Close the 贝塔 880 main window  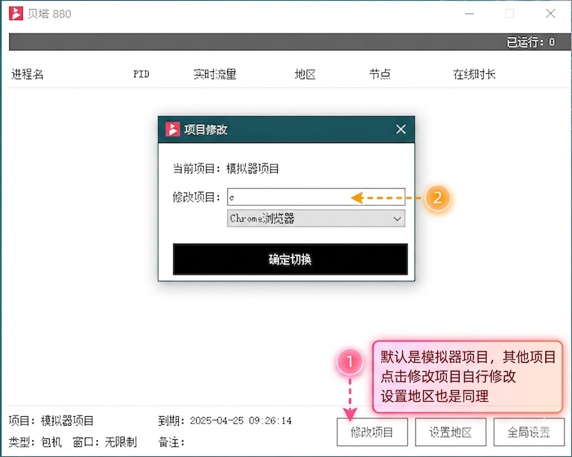pos(550,13)
